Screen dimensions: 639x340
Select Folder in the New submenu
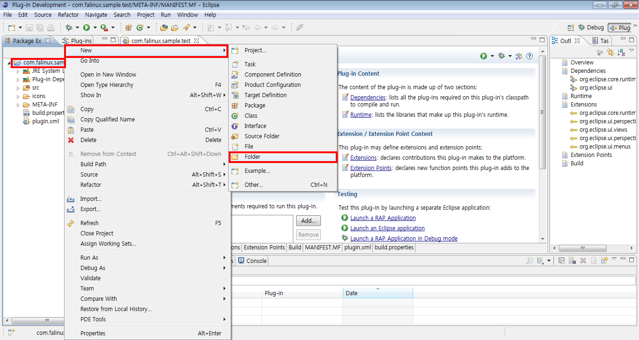[x=283, y=157]
